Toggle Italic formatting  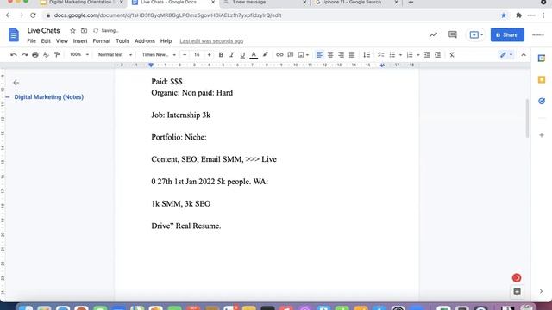[232, 55]
